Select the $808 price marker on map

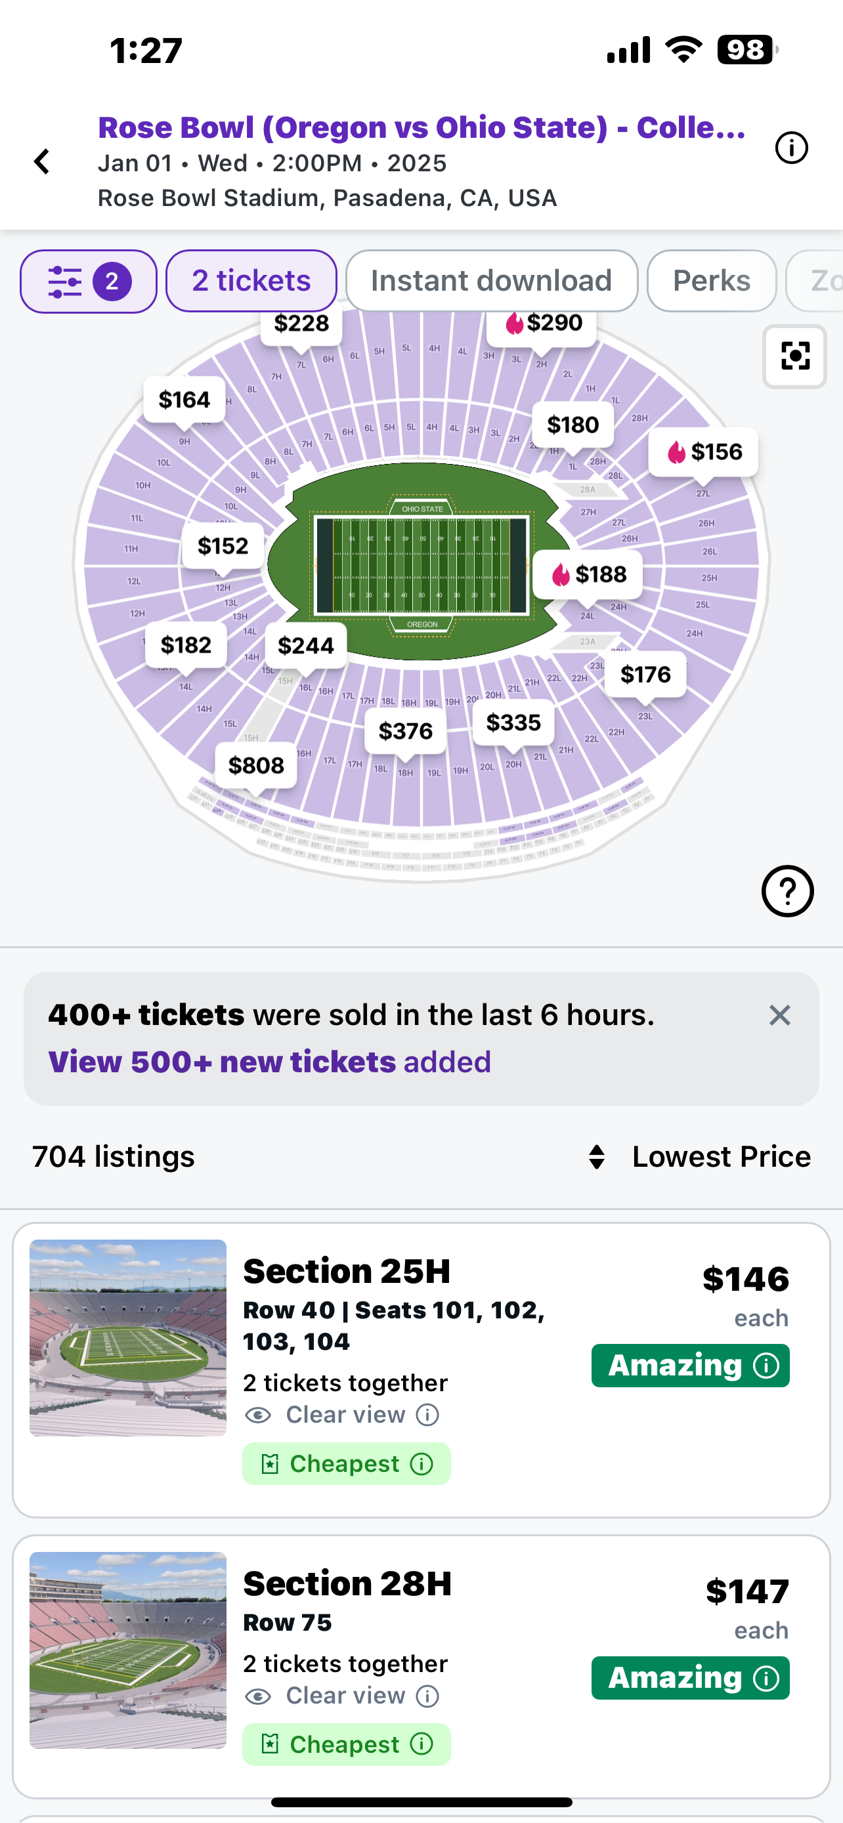tap(256, 766)
